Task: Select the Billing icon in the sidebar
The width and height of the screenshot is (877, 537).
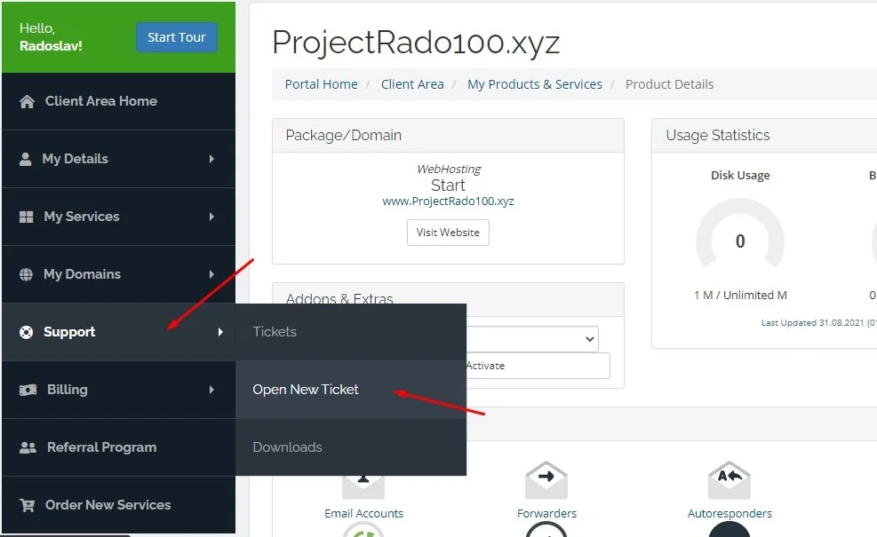Action: click(x=23, y=389)
